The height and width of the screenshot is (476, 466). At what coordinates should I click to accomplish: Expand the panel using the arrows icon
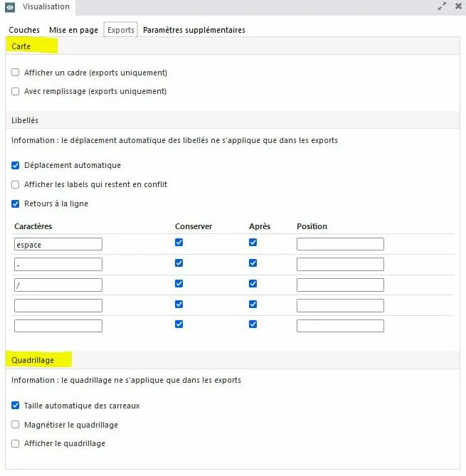tap(442, 6)
